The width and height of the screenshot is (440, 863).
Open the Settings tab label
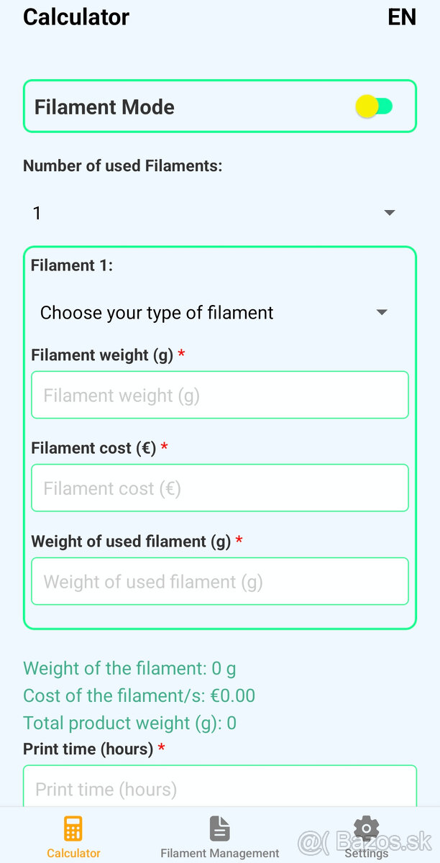click(366, 854)
